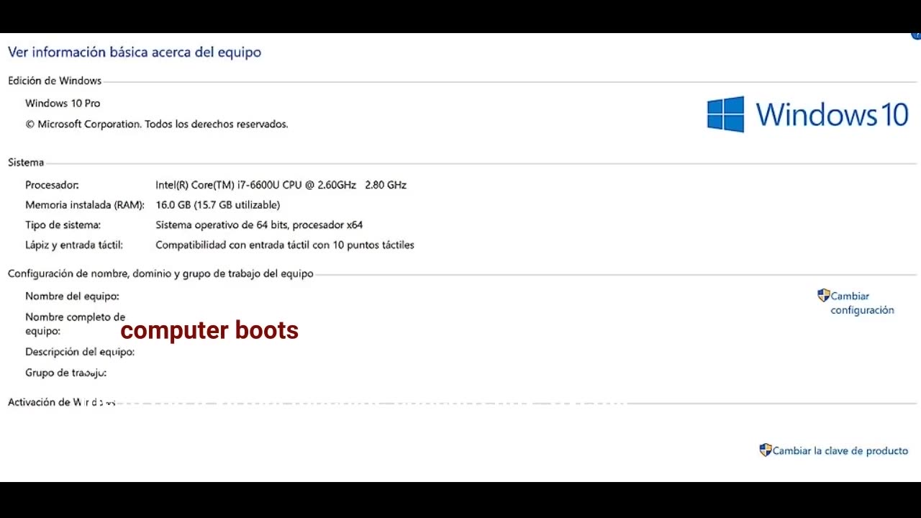Click the shield icon beside Cambiar configuración
The image size is (921, 518).
pos(824,296)
